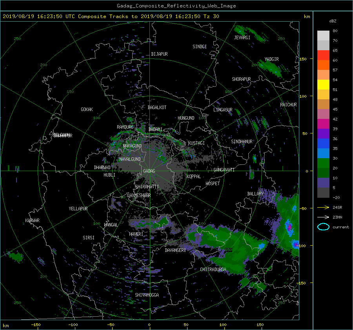
Task: Select the yellow 51 dBZ color swatch
Action: coord(323,84)
